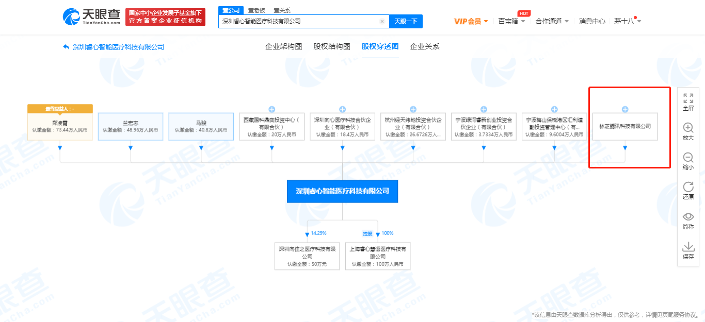Select the 马骏 shareholder node

(x=201, y=127)
